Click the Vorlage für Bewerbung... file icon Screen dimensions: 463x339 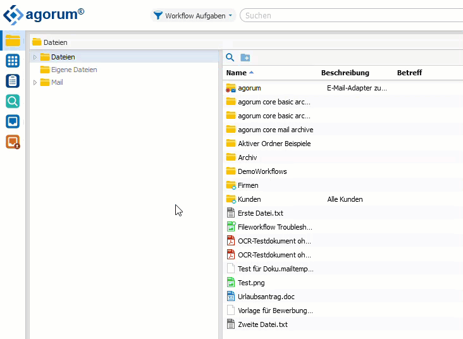231,310
